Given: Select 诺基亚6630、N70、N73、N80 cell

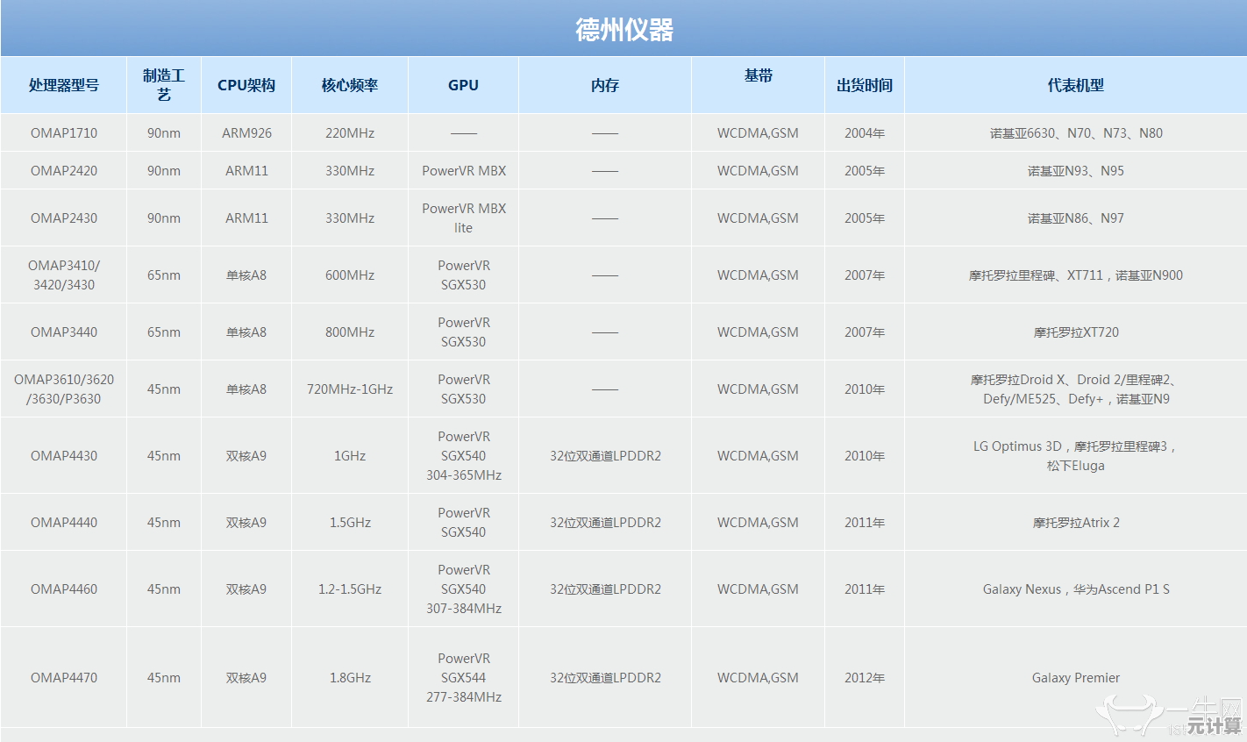Looking at the screenshot, I should (x=1076, y=133).
